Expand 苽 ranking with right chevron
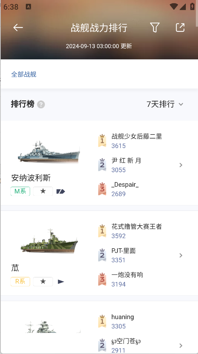 (181, 255)
